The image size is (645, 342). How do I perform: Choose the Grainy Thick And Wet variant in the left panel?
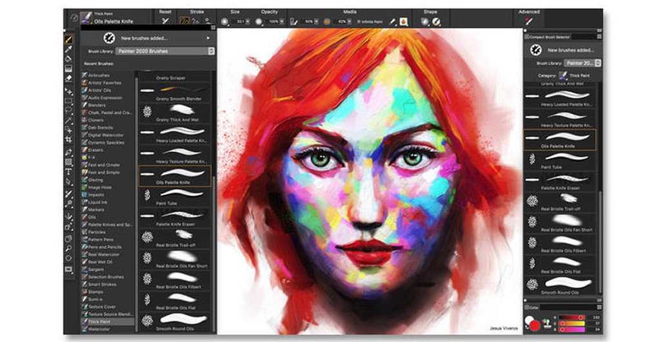(x=175, y=113)
